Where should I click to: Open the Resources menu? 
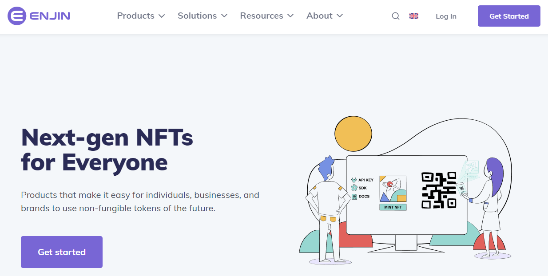tap(267, 16)
